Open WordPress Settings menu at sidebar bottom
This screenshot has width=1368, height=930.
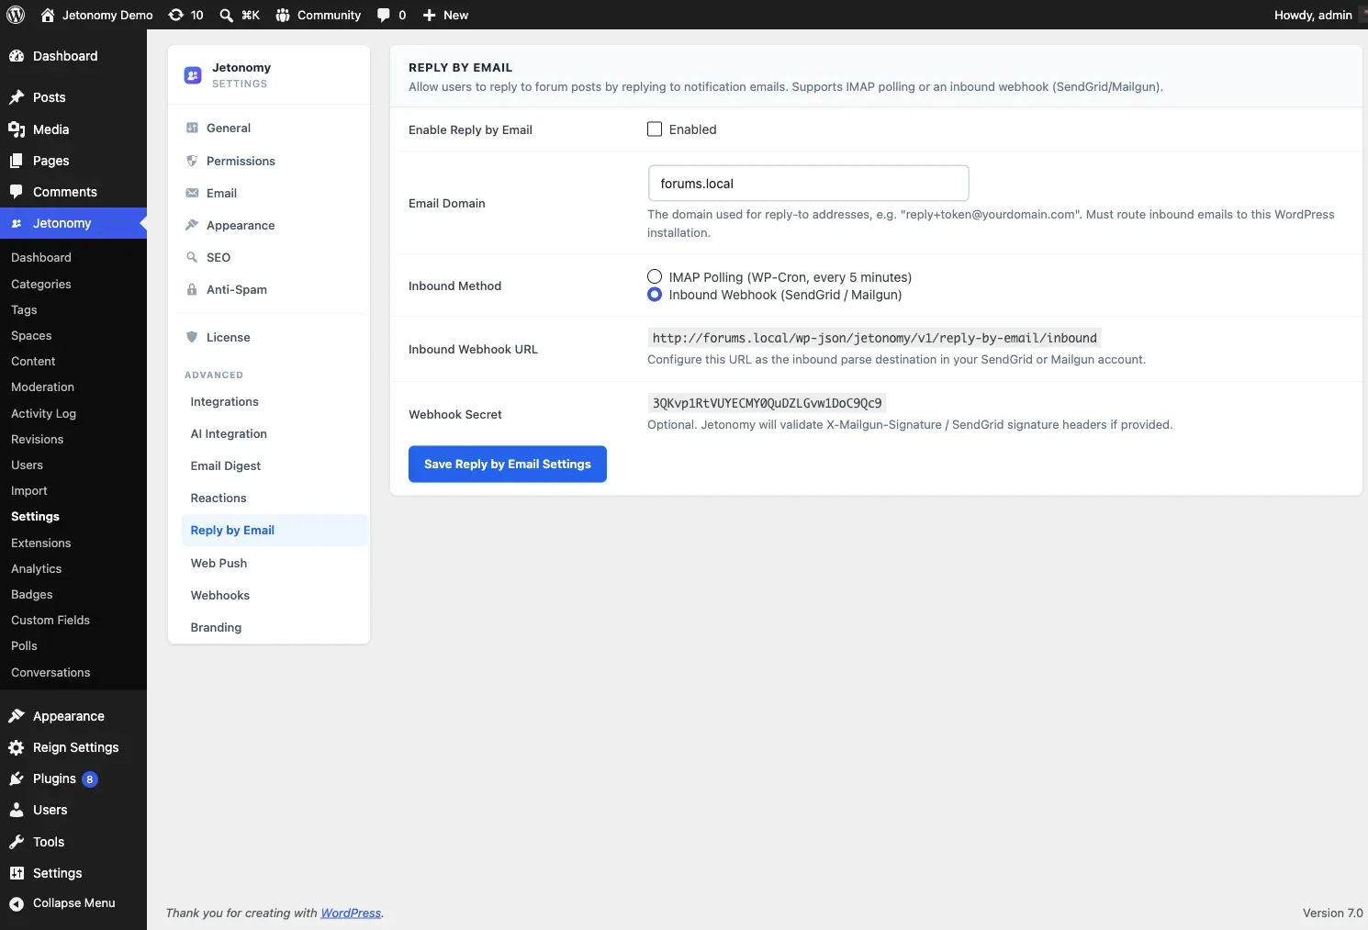[57, 873]
